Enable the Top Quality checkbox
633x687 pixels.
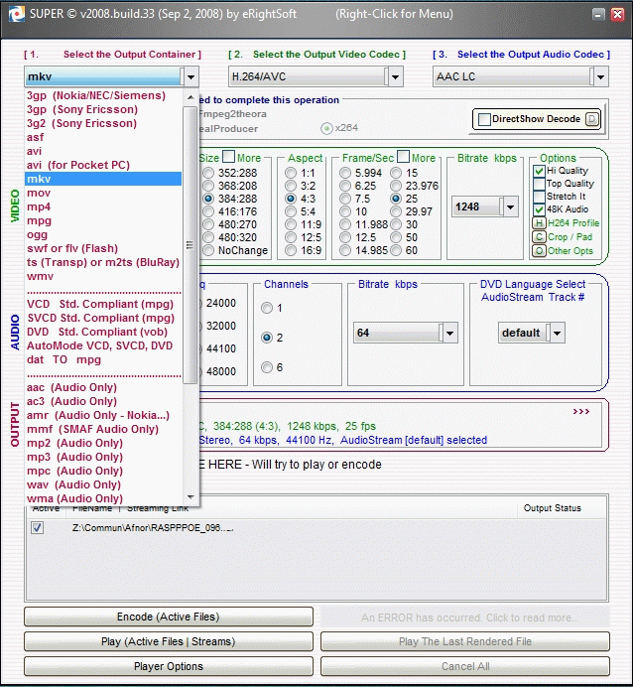(539, 184)
